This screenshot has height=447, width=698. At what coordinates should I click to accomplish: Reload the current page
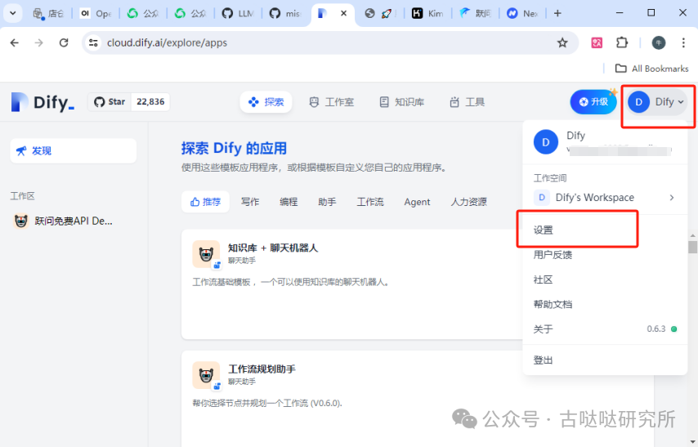(64, 42)
